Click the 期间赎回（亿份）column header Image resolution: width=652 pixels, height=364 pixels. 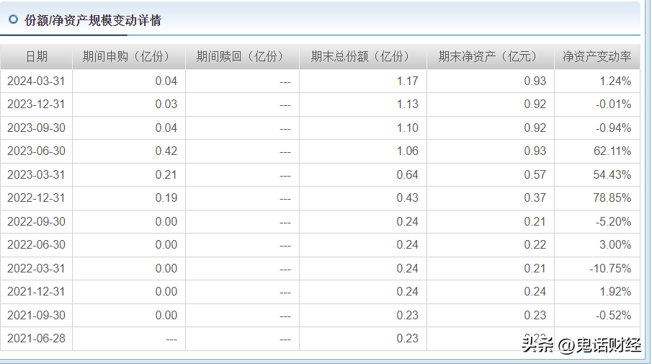(x=243, y=57)
